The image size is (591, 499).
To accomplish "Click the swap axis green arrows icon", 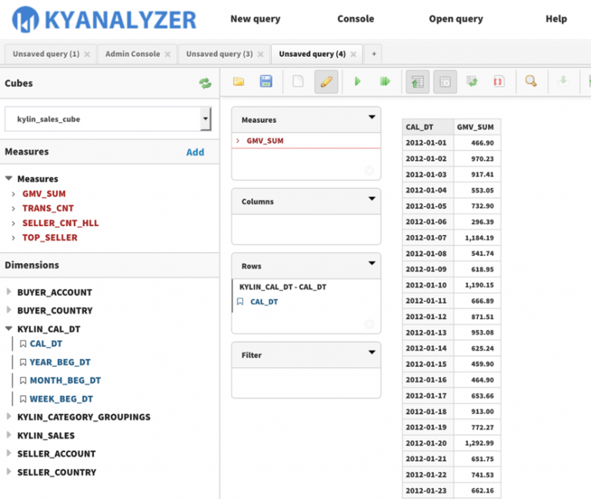I will click(472, 82).
